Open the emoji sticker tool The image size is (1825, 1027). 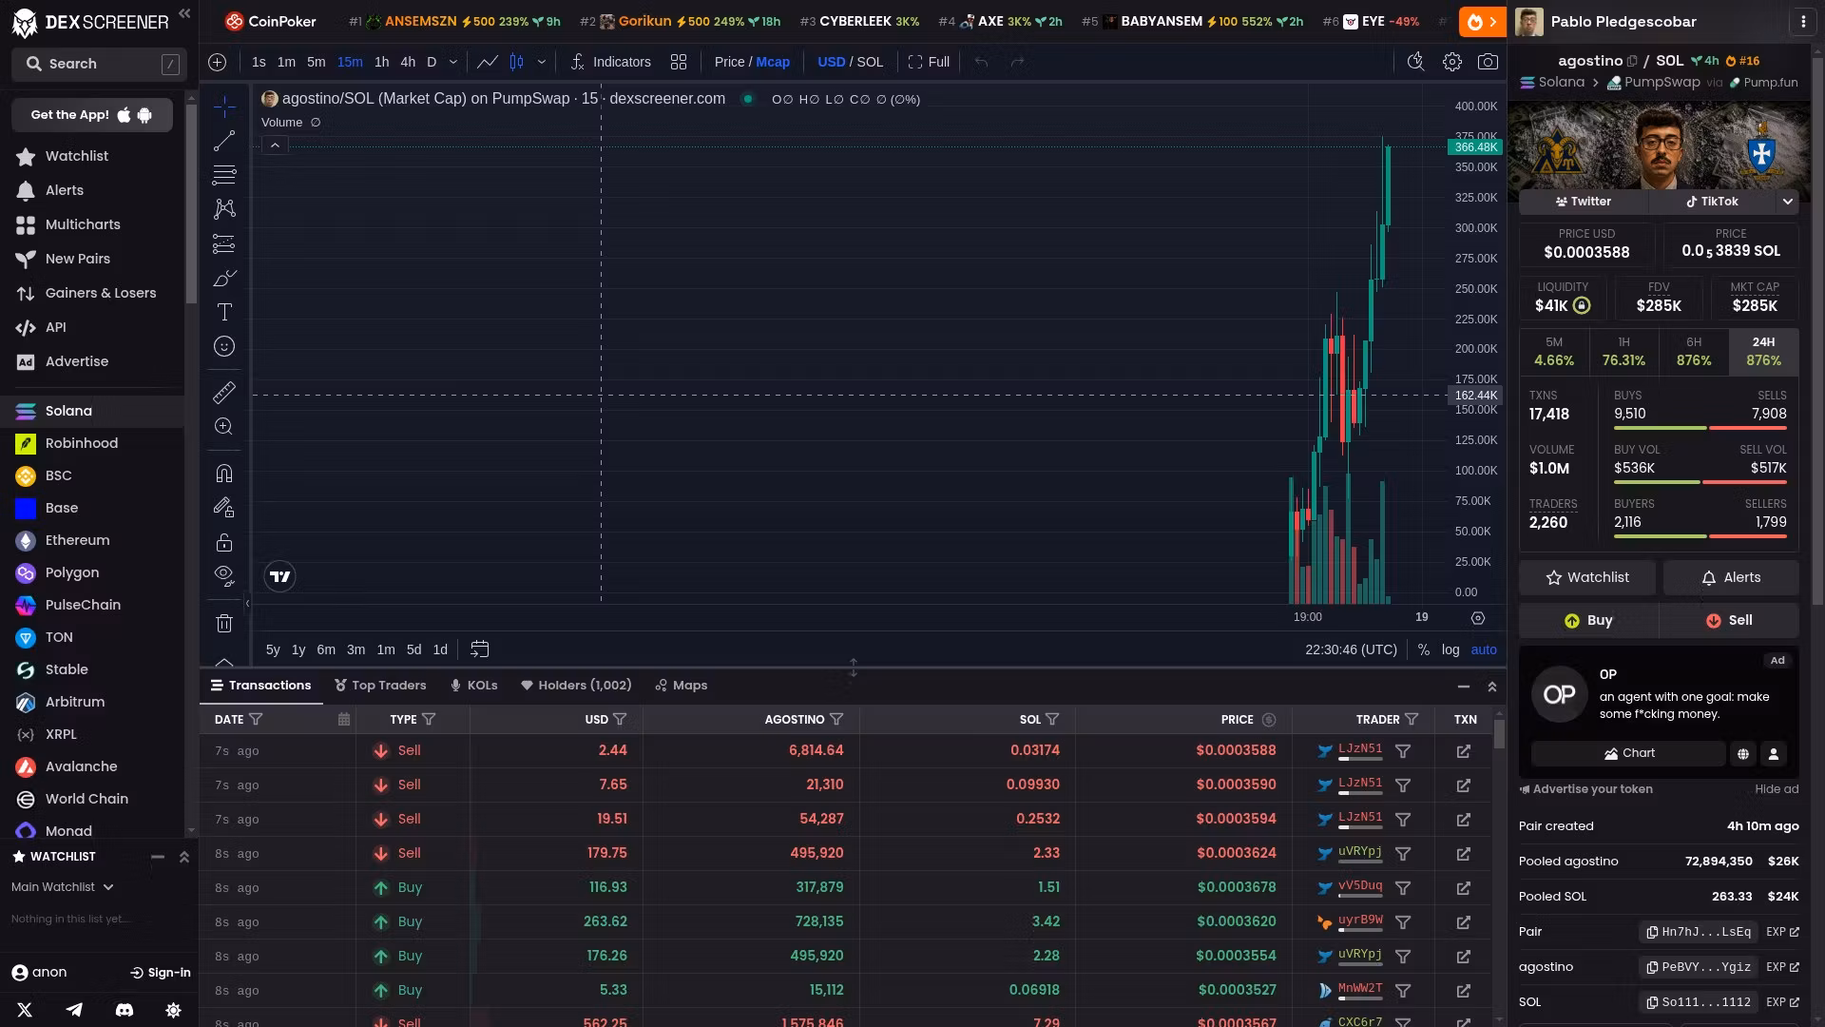(224, 346)
